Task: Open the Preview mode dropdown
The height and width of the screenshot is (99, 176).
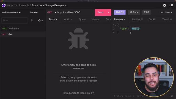Action: pos(120,20)
